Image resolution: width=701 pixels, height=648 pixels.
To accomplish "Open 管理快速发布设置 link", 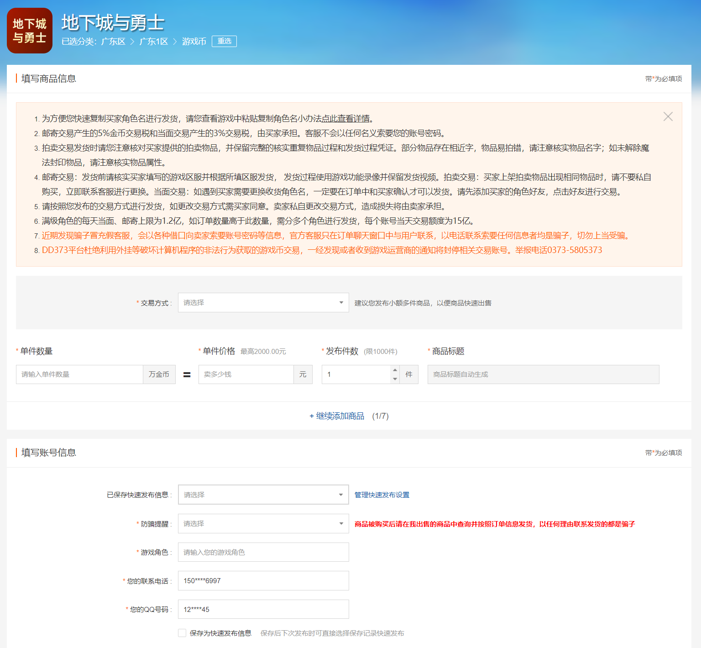I will [x=382, y=495].
